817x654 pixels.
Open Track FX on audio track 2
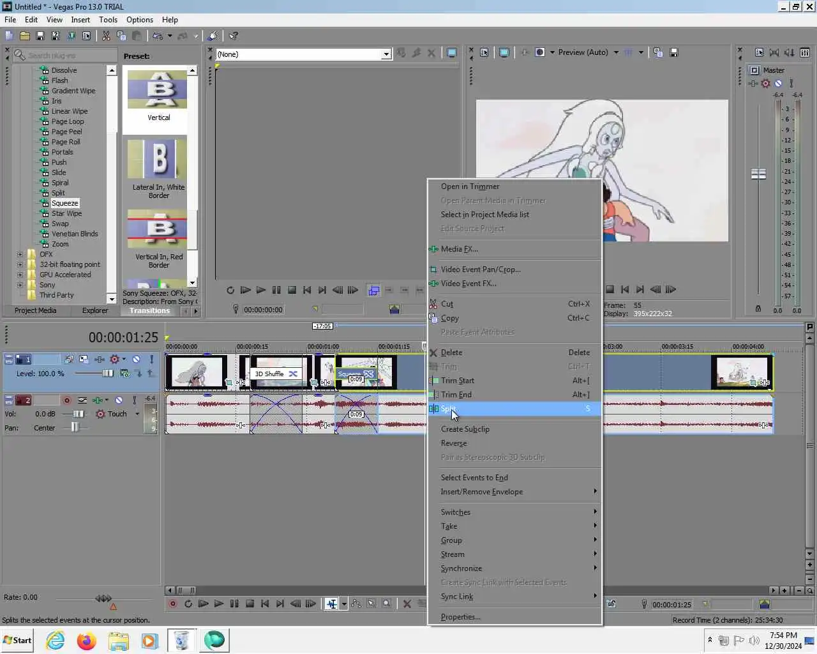(x=98, y=400)
